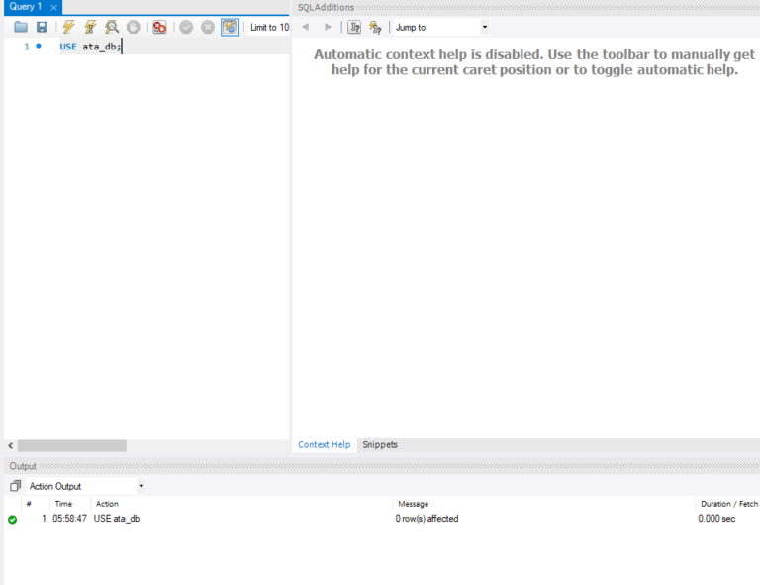Open a SQL script file via folder icon

tap(20, 27)
